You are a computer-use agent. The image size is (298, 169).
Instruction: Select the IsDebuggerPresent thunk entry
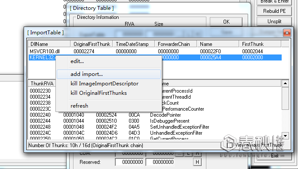(170, 121)
